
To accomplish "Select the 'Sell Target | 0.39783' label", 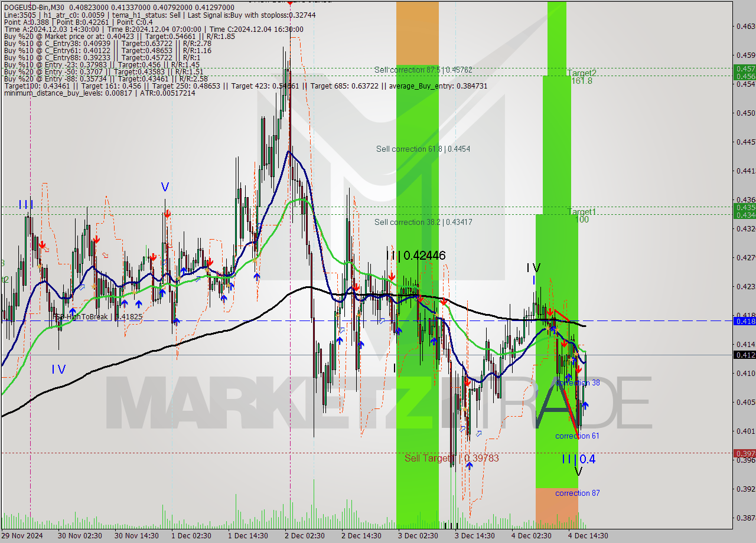I will coord(452,458).
